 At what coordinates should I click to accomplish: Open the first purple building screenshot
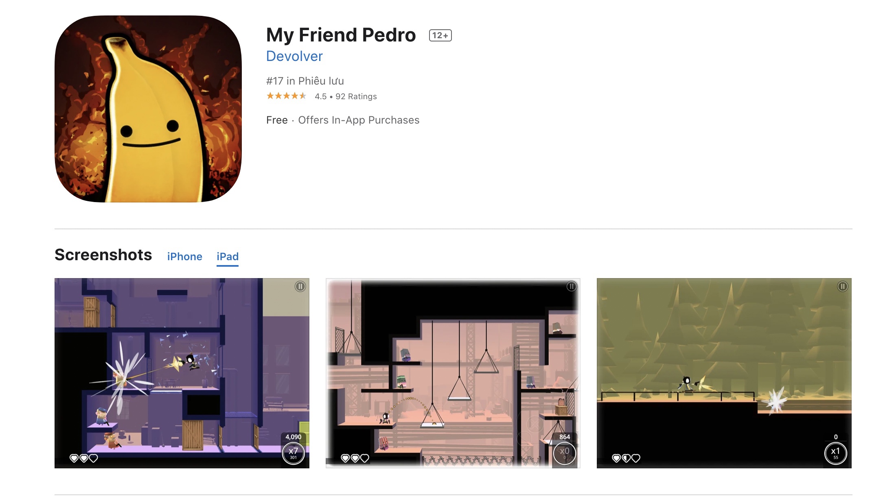[x=182, y=373]
